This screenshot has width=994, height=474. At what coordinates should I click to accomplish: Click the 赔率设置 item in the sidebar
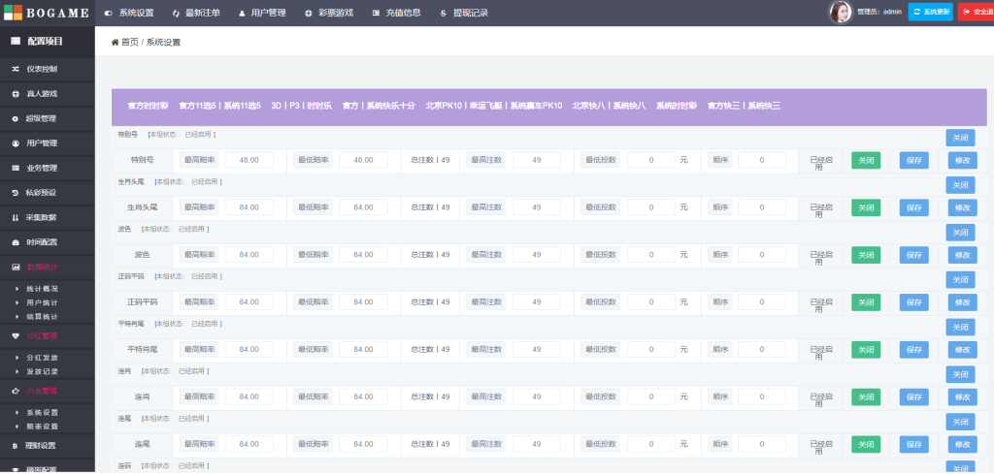(42, 426)
